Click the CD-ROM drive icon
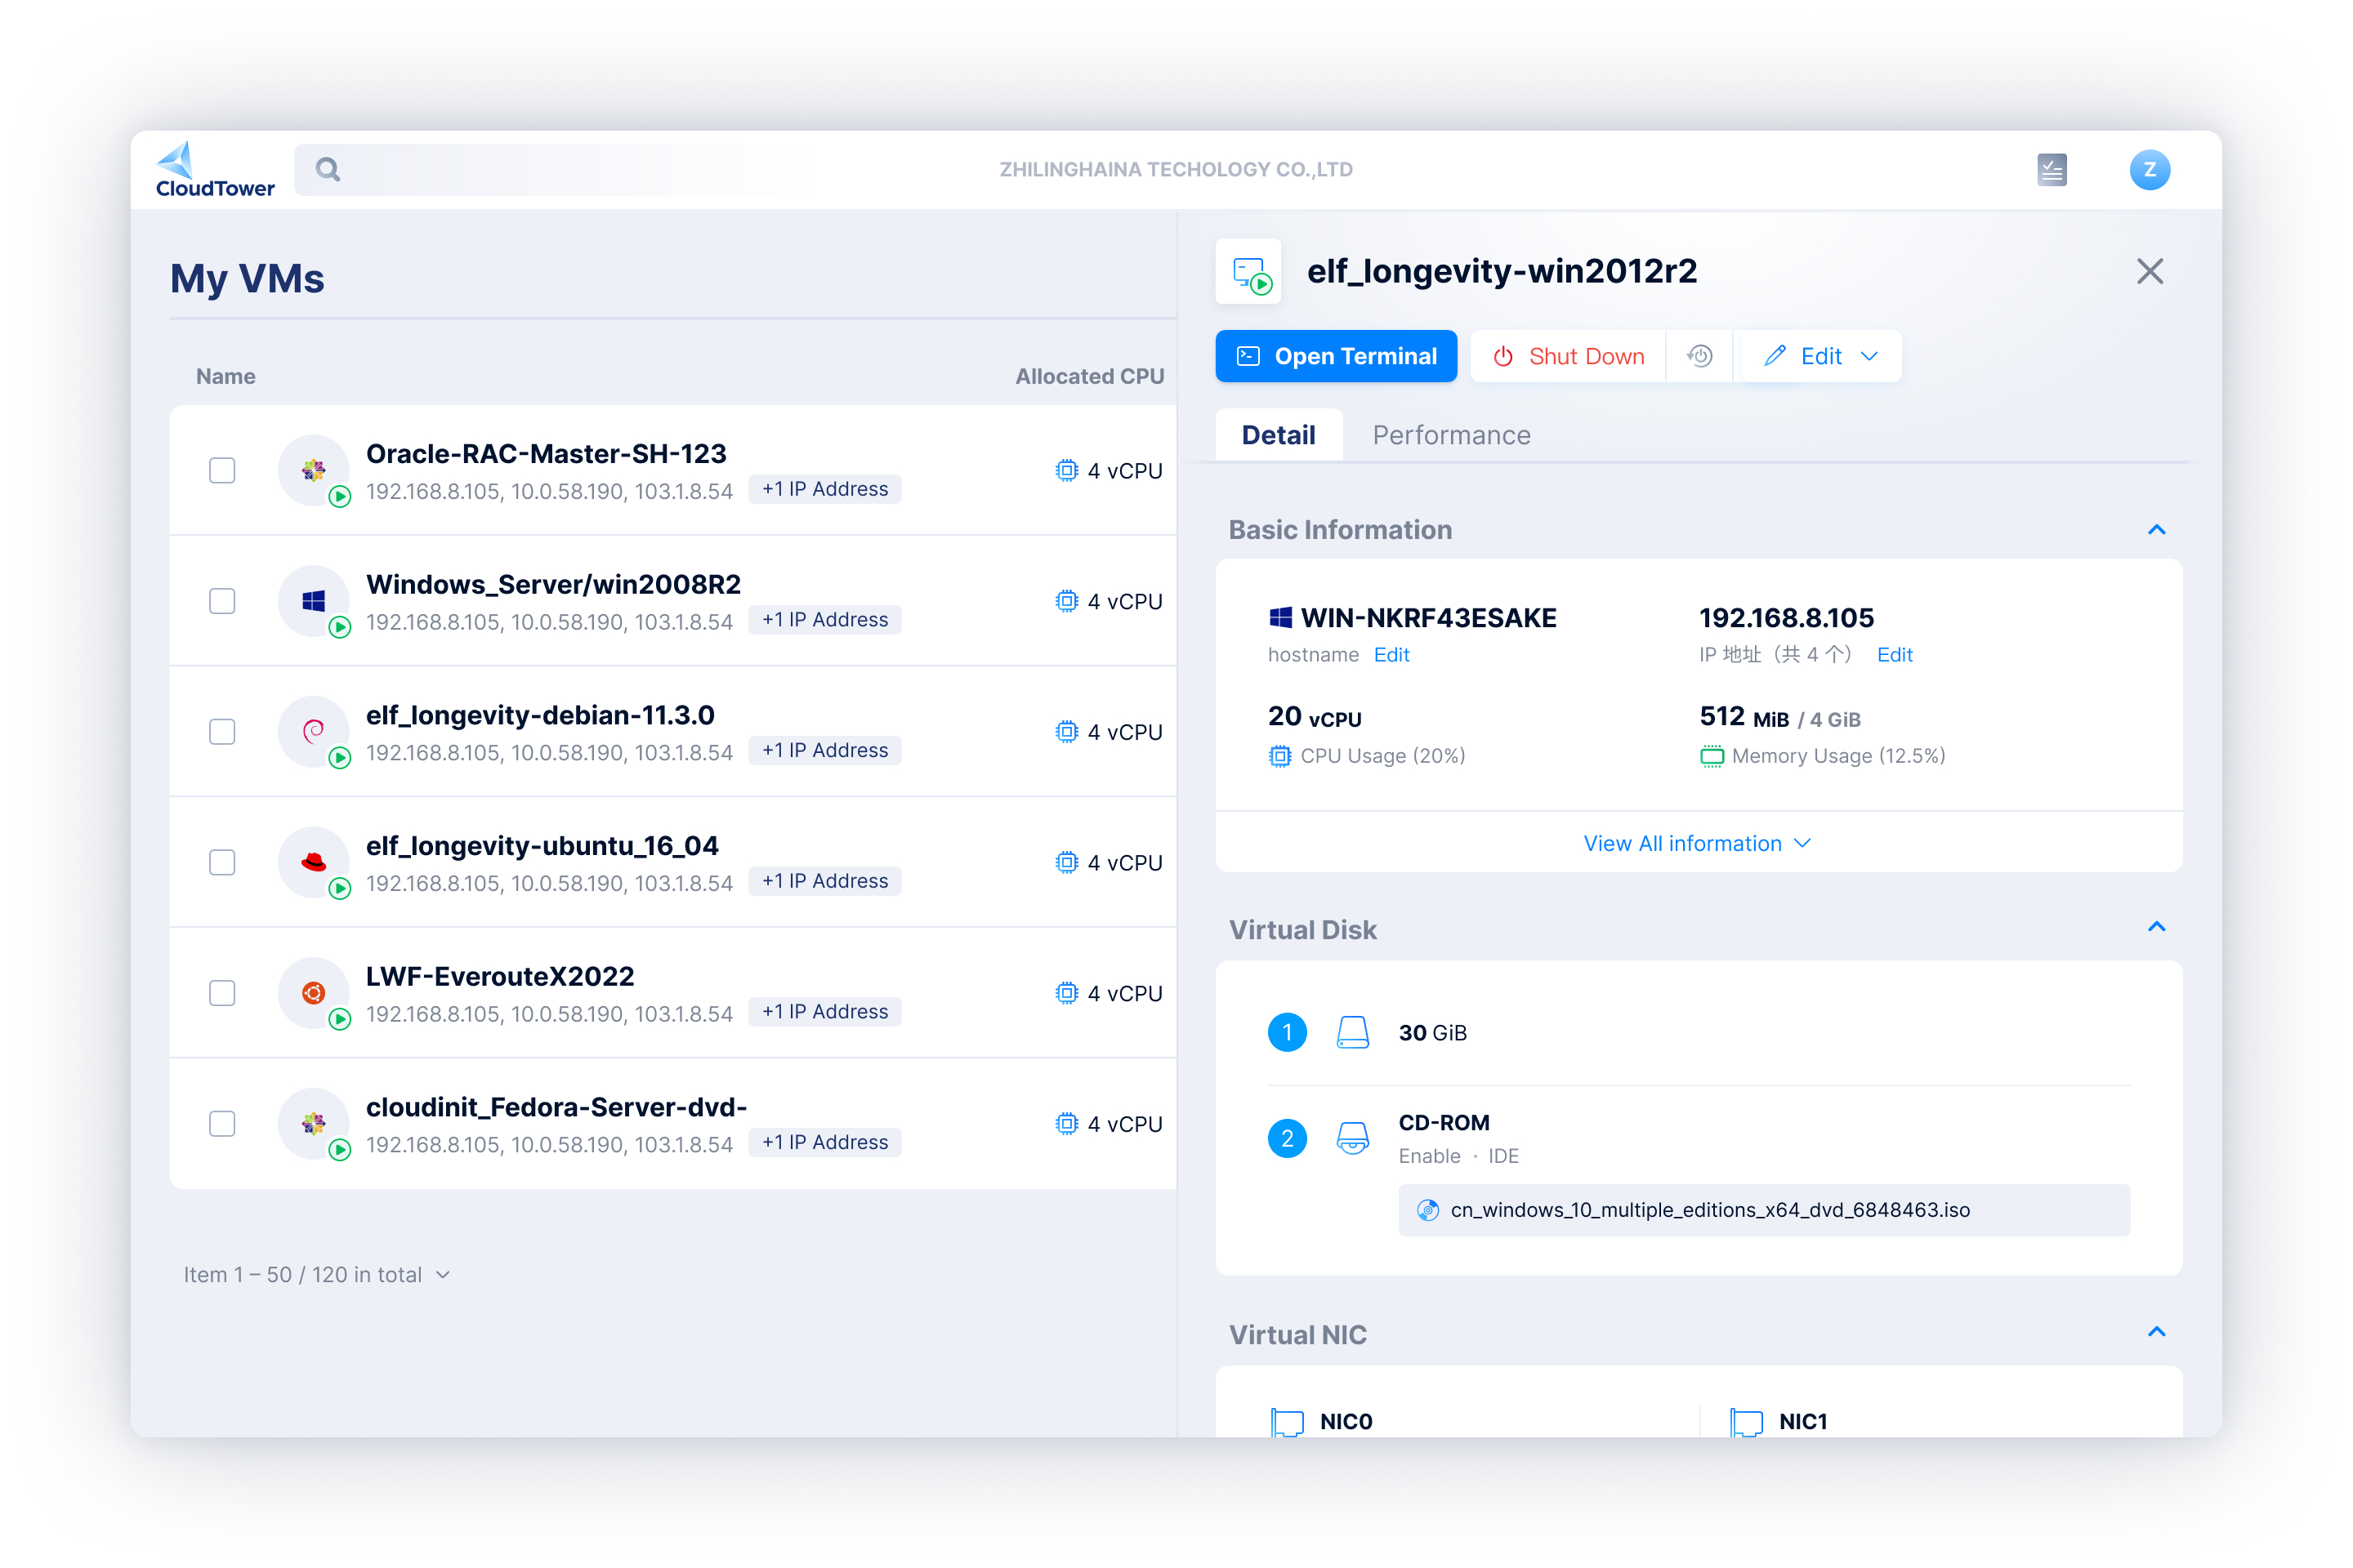 [x=1353, y=1138]
